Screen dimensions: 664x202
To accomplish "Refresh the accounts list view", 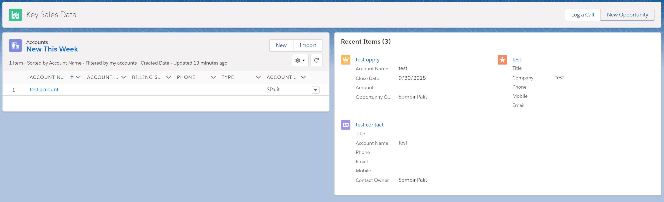I will tap(316, 60).
